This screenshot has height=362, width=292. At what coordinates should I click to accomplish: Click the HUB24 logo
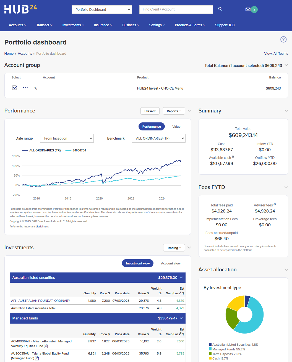[x=20, y=9]
